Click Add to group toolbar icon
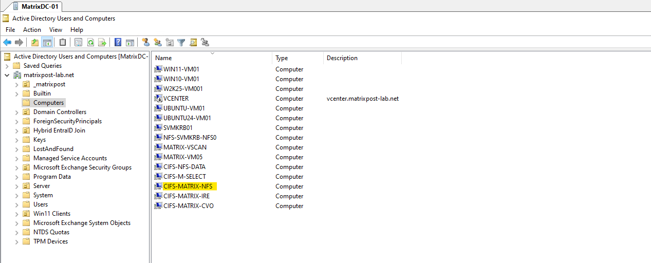Image resolution: width=651 pixels, height=263 pixels. 205,42
